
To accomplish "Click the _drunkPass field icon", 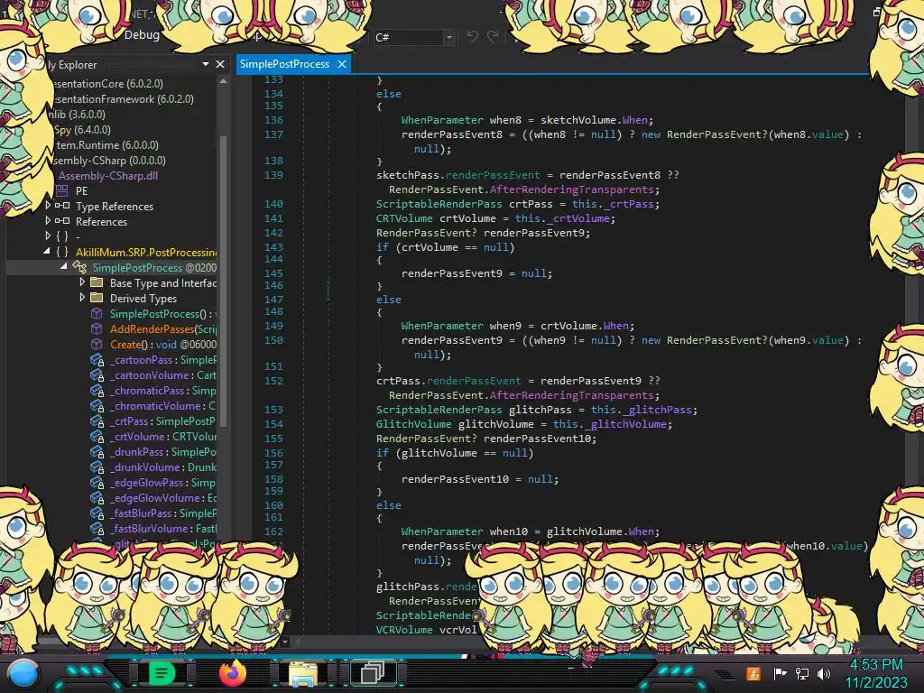I will point(97,451).
